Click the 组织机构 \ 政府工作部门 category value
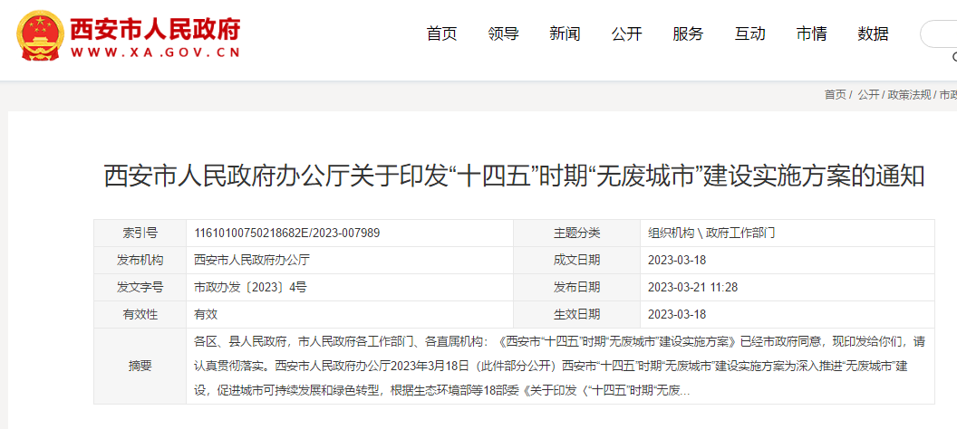This screenshot has width=957, height=429. (711, 233)
